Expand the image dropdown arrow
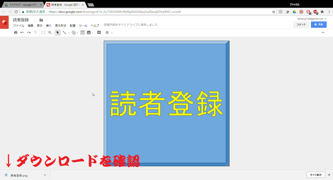The width and height of the screenshot is (333, 180). point(93,33)
